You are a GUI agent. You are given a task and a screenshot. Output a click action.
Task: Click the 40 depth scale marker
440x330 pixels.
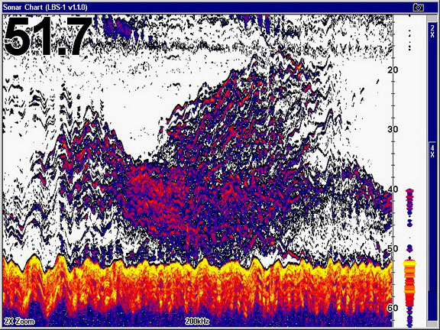[x=393, y=189]
